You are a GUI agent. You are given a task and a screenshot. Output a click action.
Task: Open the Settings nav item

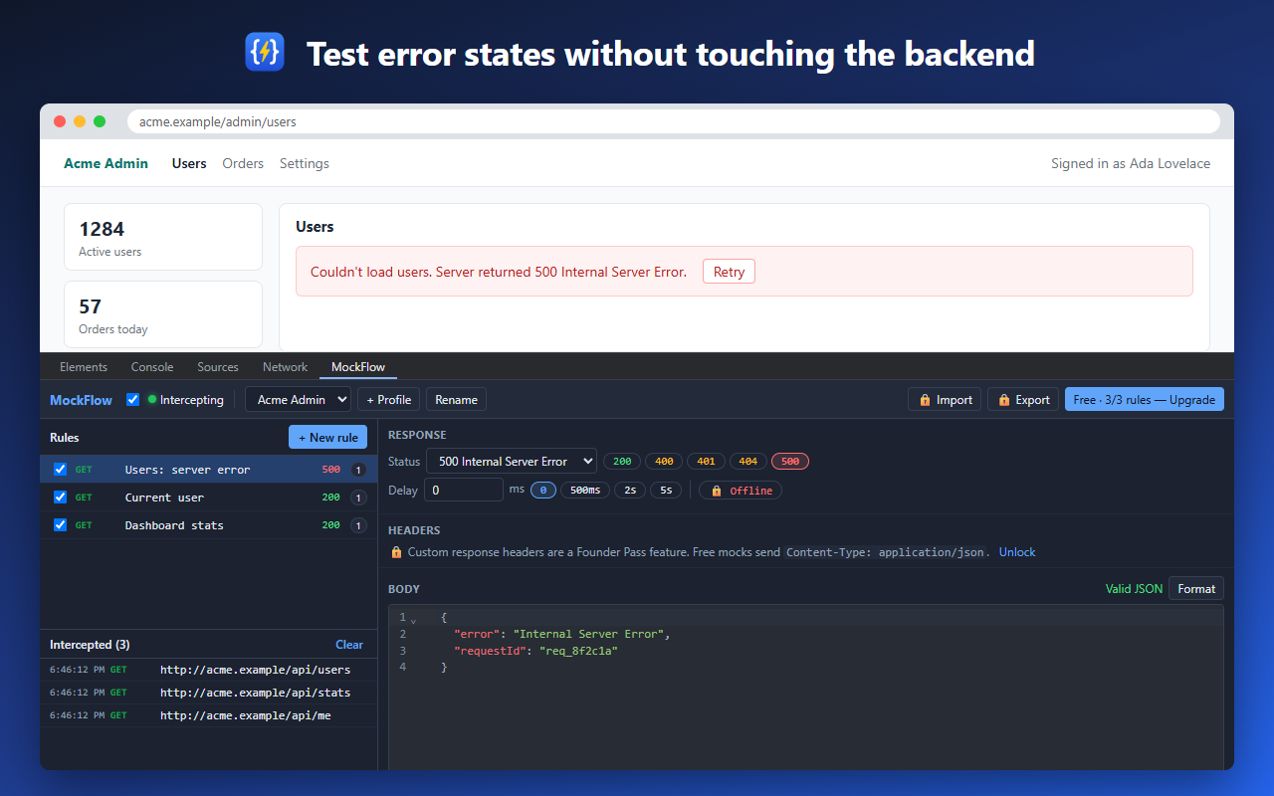click(x=305, y=163)
